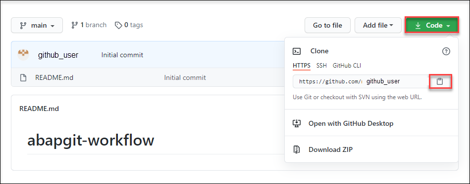This screenshot has width=470, height=184.
Task: Switch to the GitHub CLI tab
Action: [x=347, y=66]
